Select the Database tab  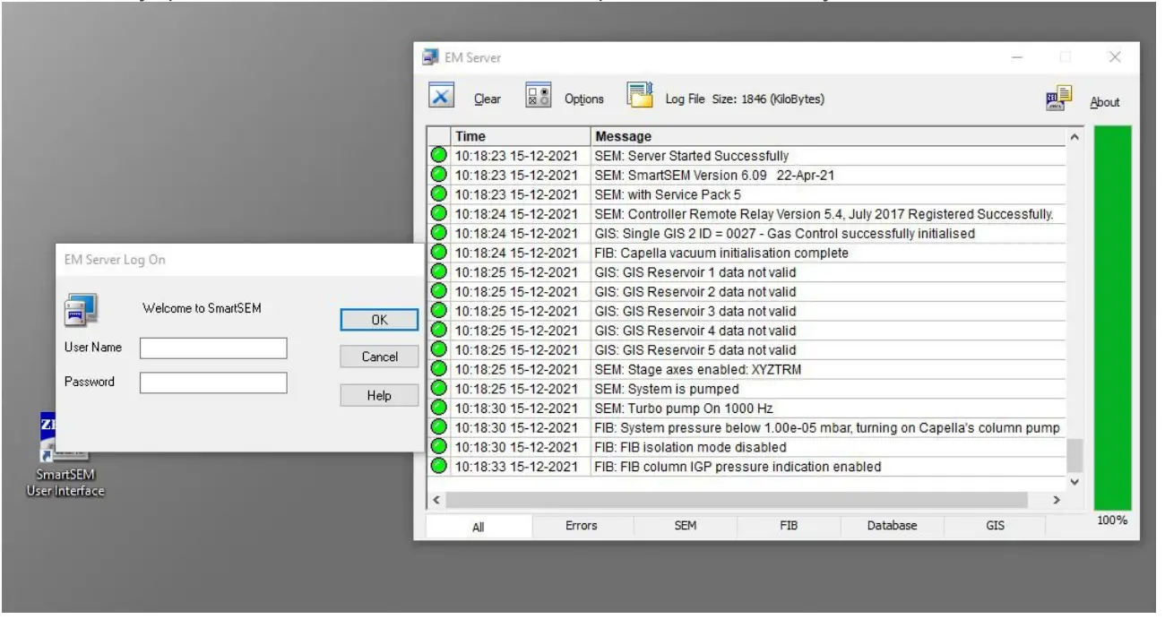point(892,526)
